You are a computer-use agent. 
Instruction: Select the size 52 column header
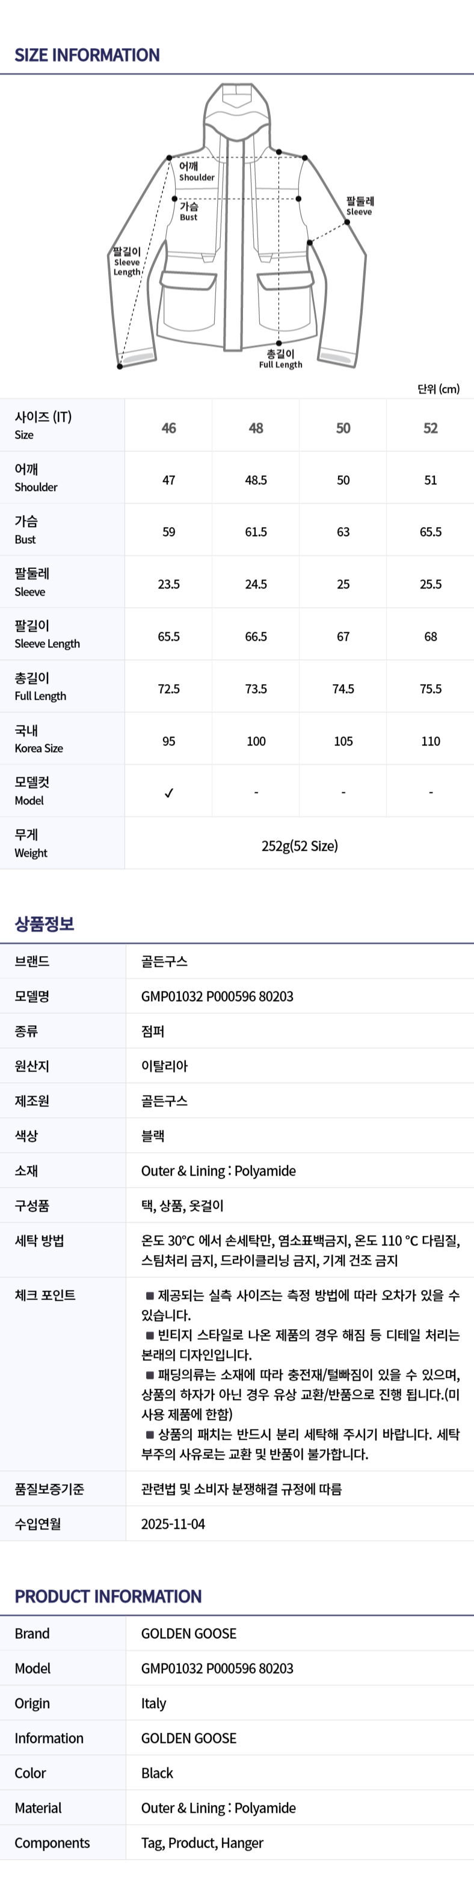[431, 428]
